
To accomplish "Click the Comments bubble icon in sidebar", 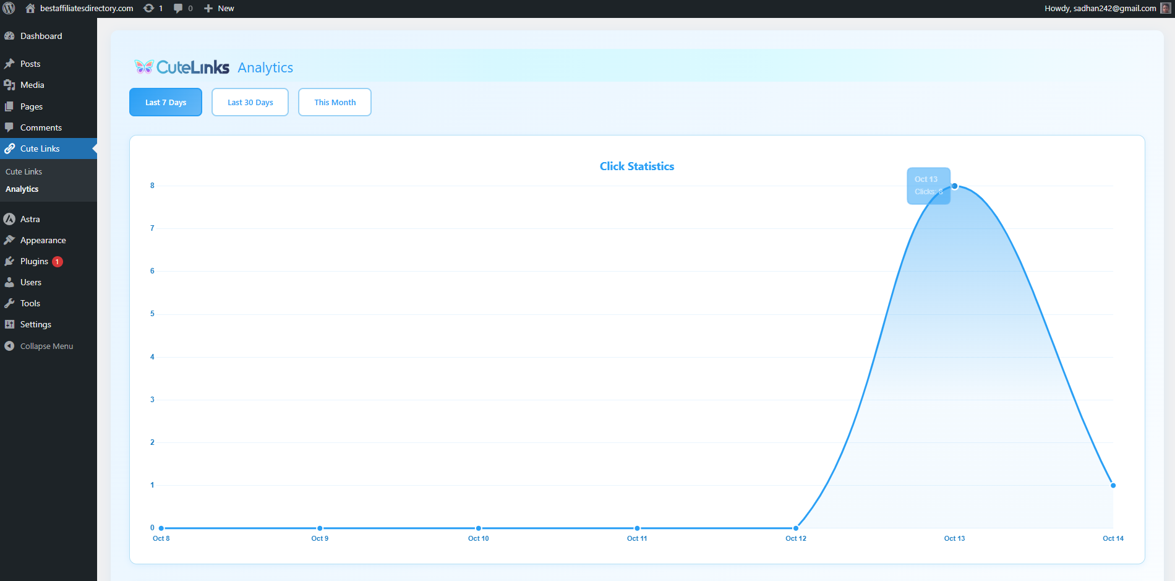I will pyautogui.click(x=9, y=127).
